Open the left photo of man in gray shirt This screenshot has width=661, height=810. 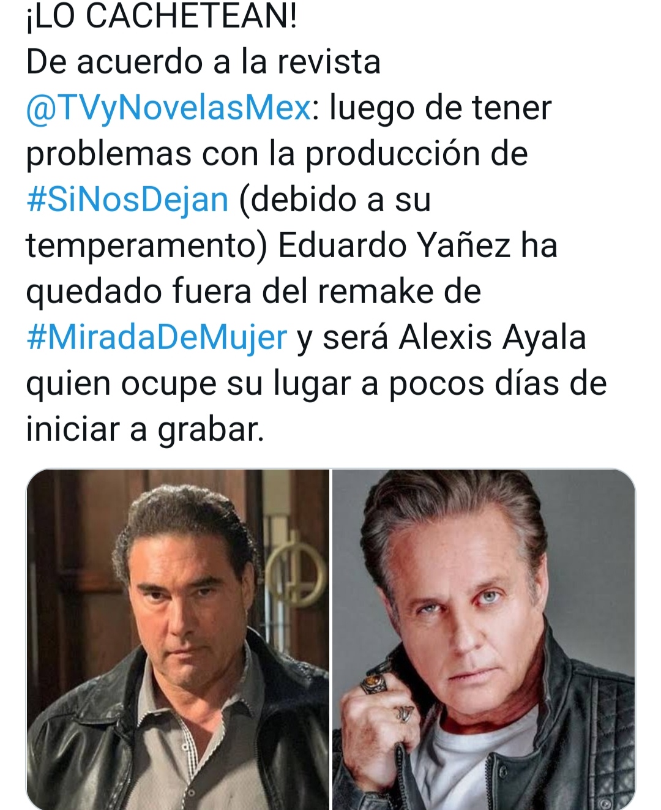(177, 639)
